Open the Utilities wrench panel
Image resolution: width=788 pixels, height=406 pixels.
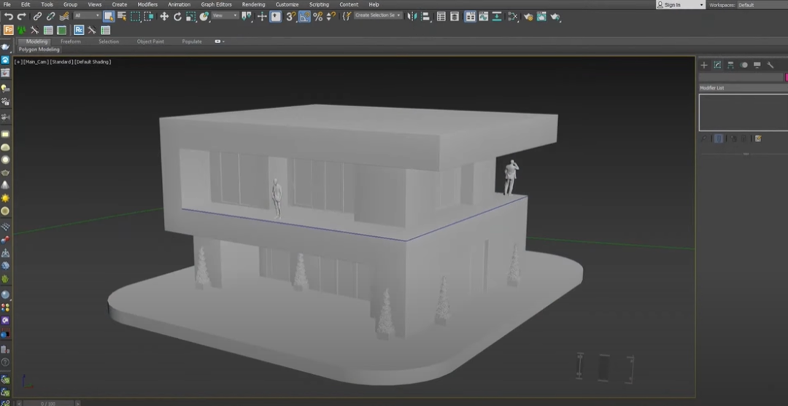tap(770, 65)
